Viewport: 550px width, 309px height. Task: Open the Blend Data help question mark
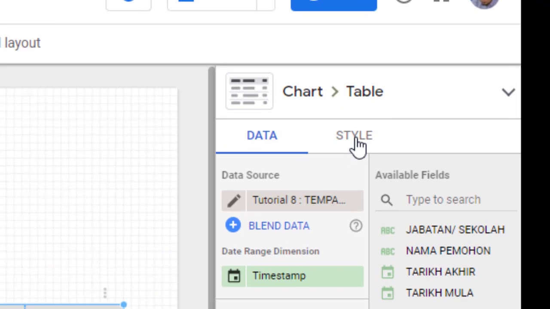tap(356, 226)
